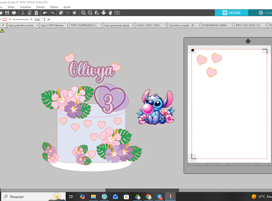Click the Windows search box Pesquisar
The height and width of the screenshot is (201, 272).
[x=33, y=197]
